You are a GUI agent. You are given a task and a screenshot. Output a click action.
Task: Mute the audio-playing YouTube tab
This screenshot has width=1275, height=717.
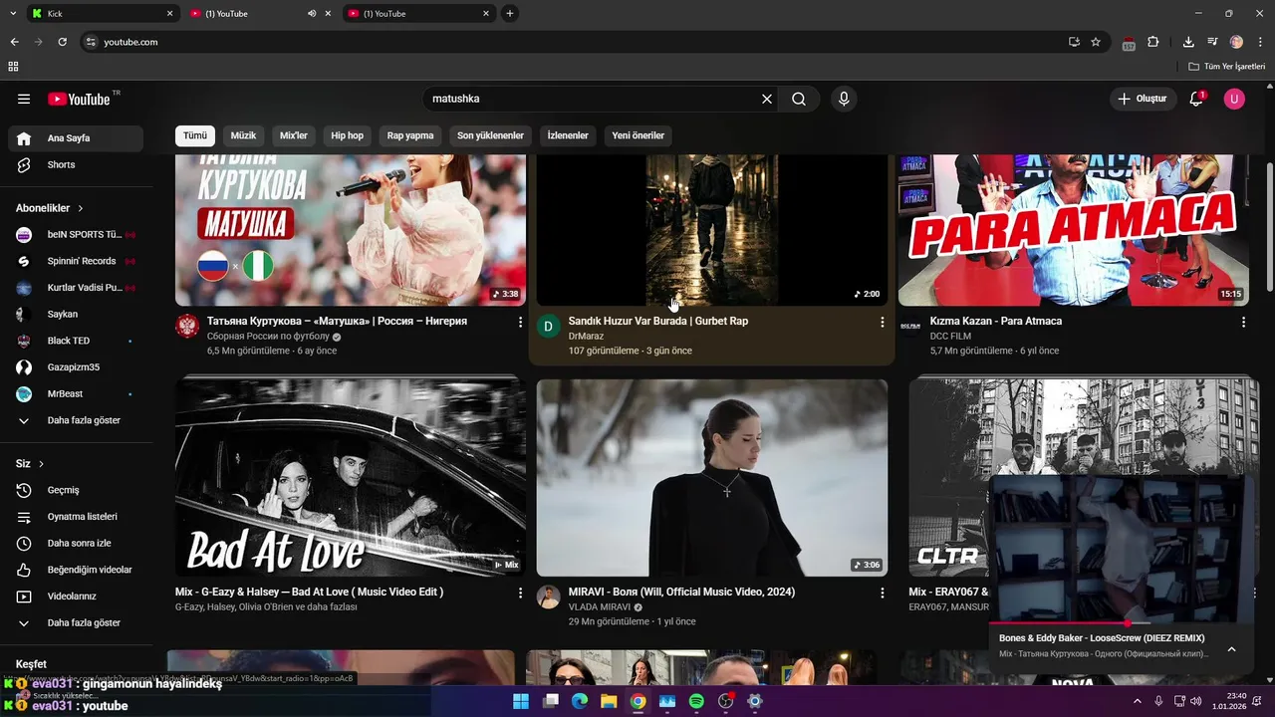(x=312, y=14)
